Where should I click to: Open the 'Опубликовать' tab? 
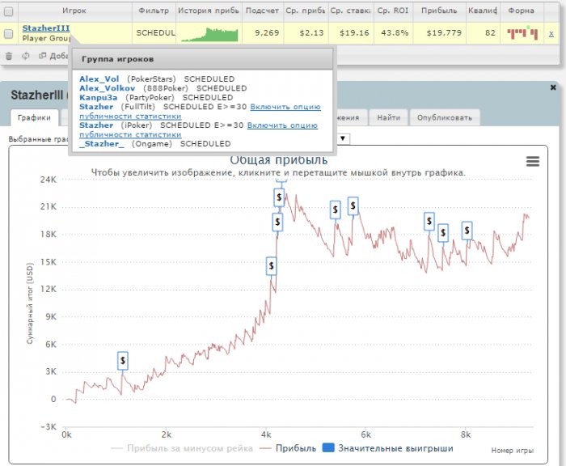click(x=444, y=118)
